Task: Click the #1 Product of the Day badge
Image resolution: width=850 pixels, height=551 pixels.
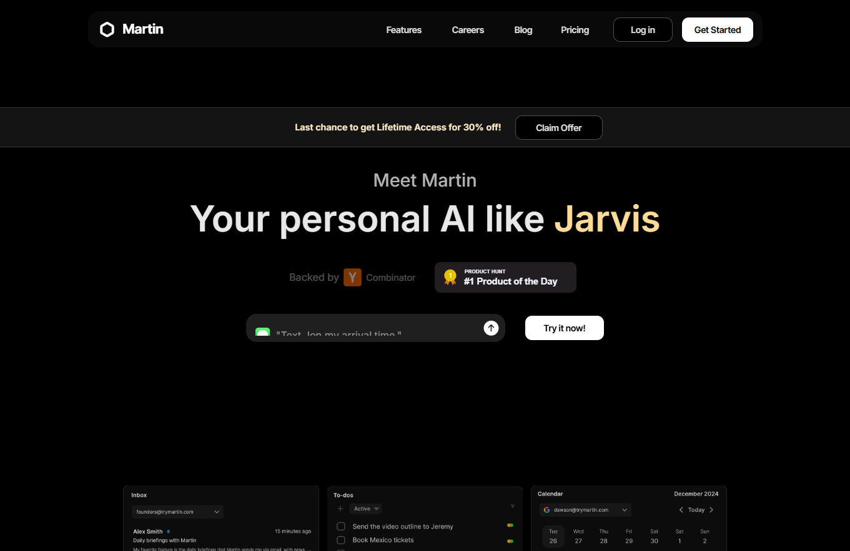Action: [505, 277]
